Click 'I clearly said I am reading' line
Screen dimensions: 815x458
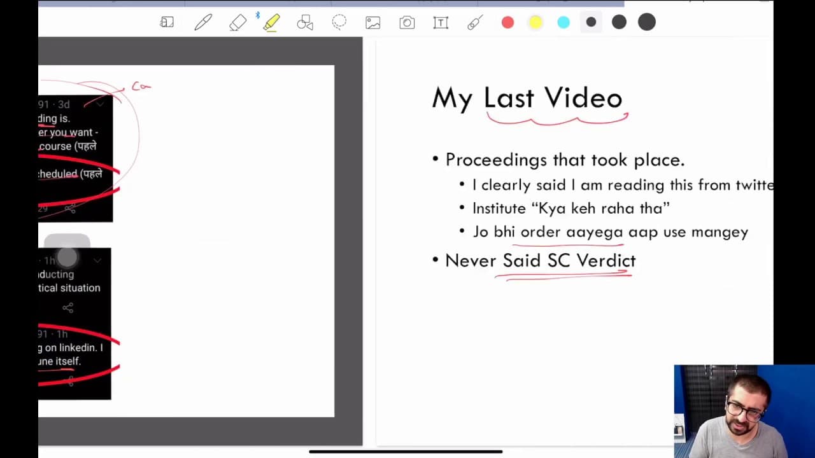tap(623, 185)
